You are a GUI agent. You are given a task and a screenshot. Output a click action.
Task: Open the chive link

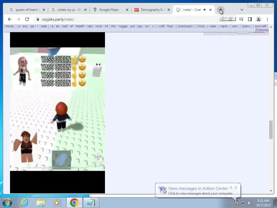click(201, 26)
